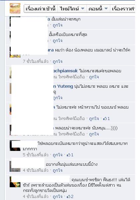Open avatar beside คุณเบนซ์-พรชิตา comment

click(x=15, y=182)
